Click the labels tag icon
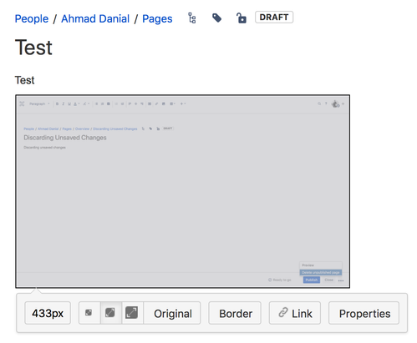The height and width of the screenshot is (343, 417). click(216, 18)
